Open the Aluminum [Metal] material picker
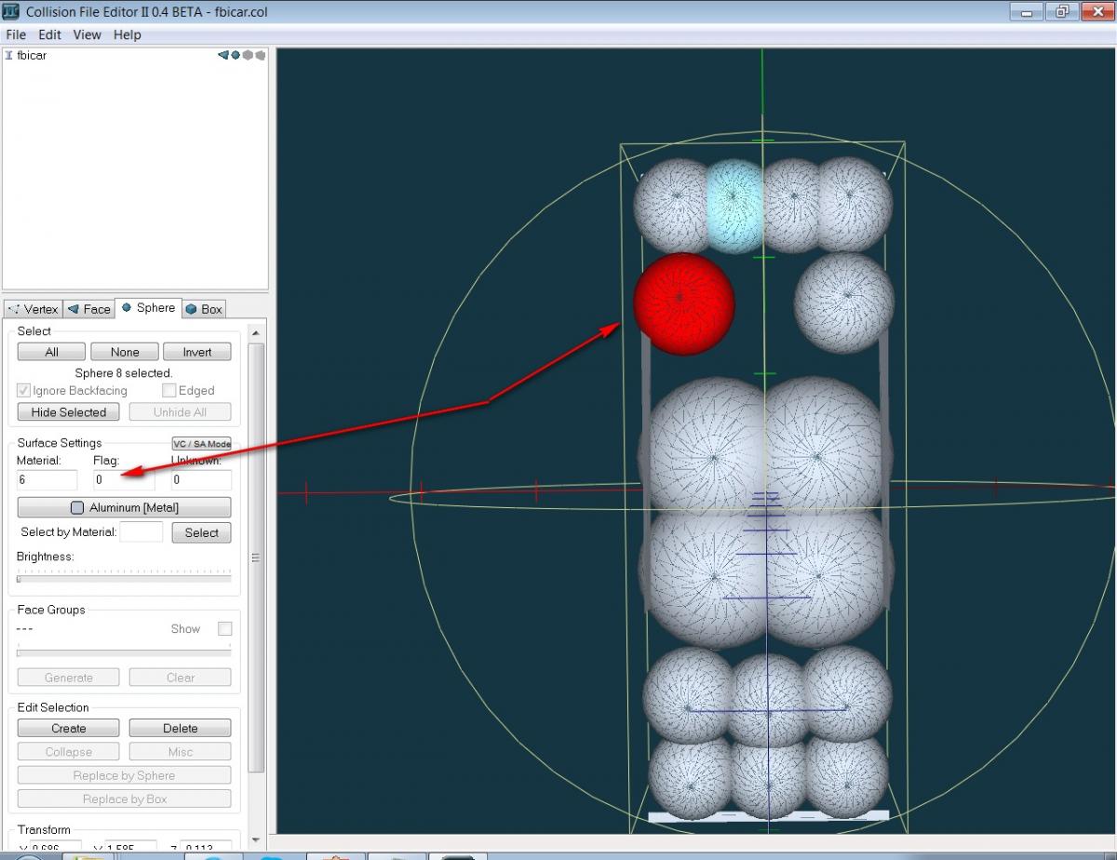 124,507
